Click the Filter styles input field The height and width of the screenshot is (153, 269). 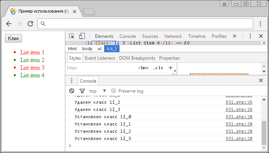[x=100, y=68]
